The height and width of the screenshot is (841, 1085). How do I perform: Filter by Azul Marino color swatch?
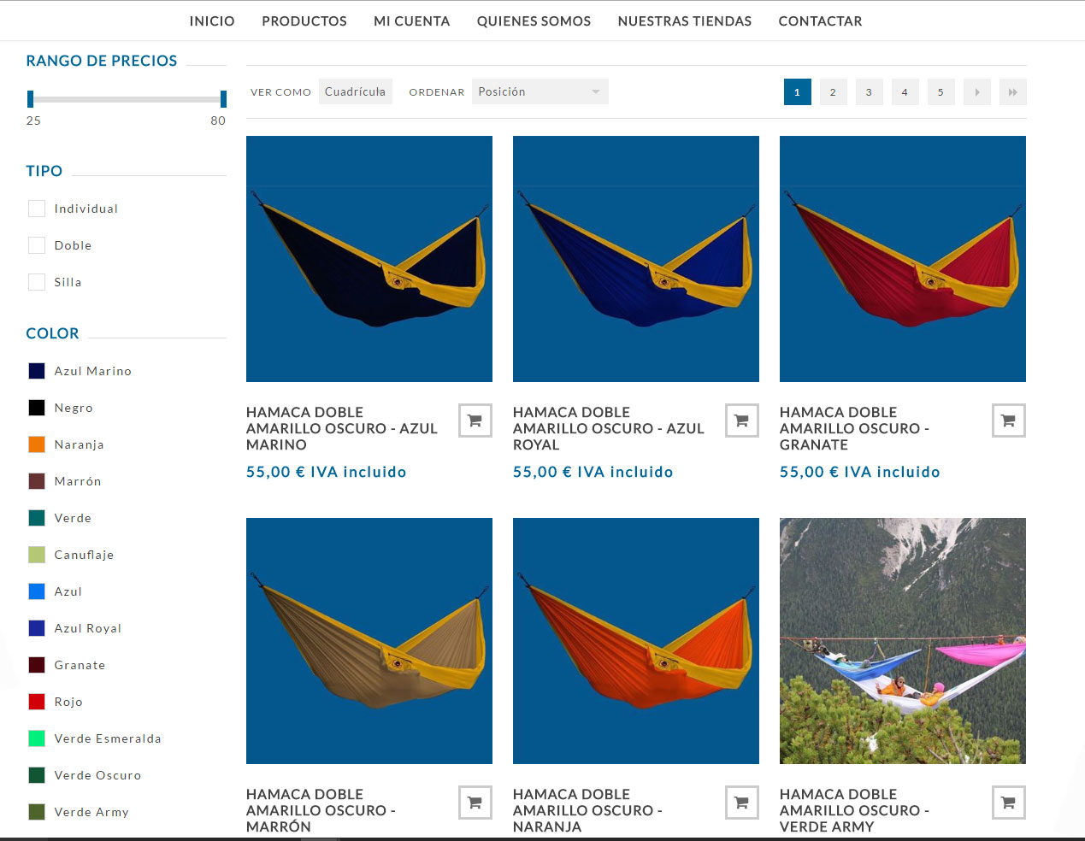coord(37,371)
